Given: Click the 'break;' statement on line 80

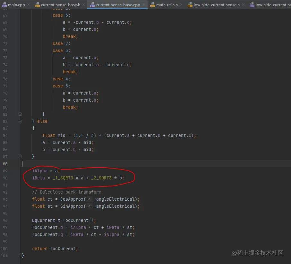Looking at the screenshot, I should 70,107.
